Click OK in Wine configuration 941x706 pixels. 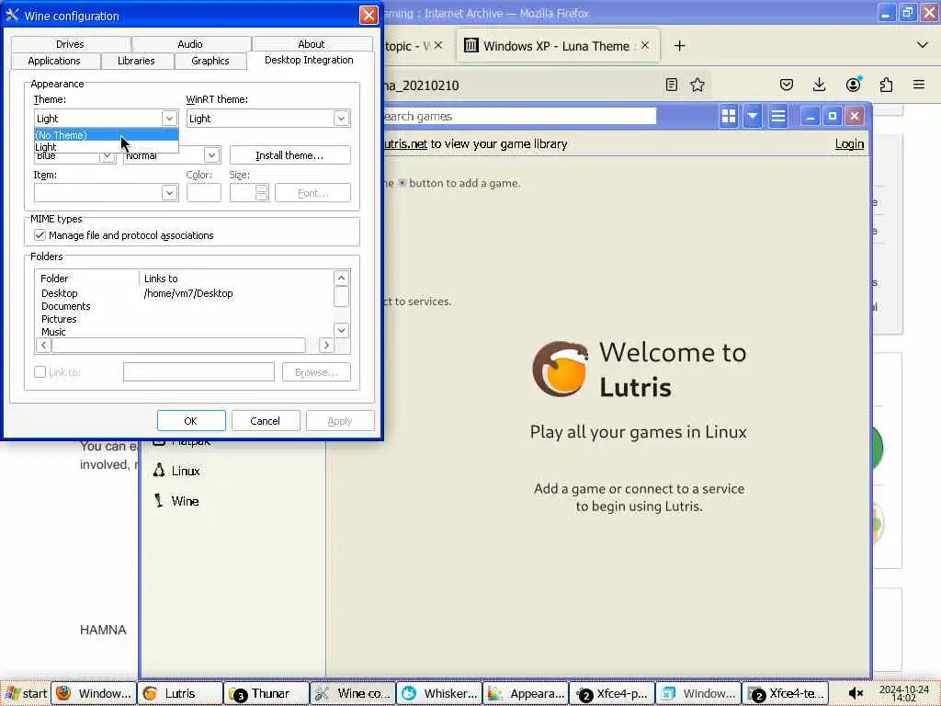[191, 421]
